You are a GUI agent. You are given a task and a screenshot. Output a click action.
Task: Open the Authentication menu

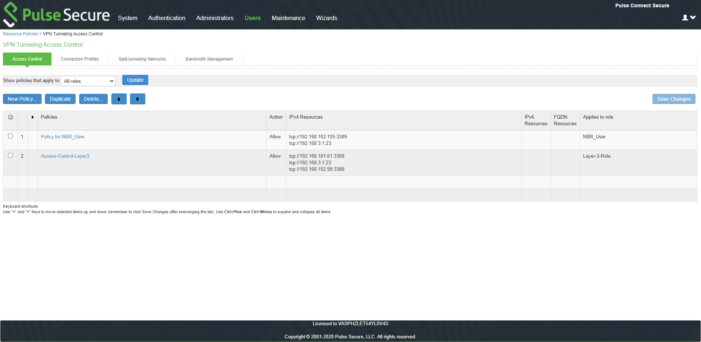[167, 18]
